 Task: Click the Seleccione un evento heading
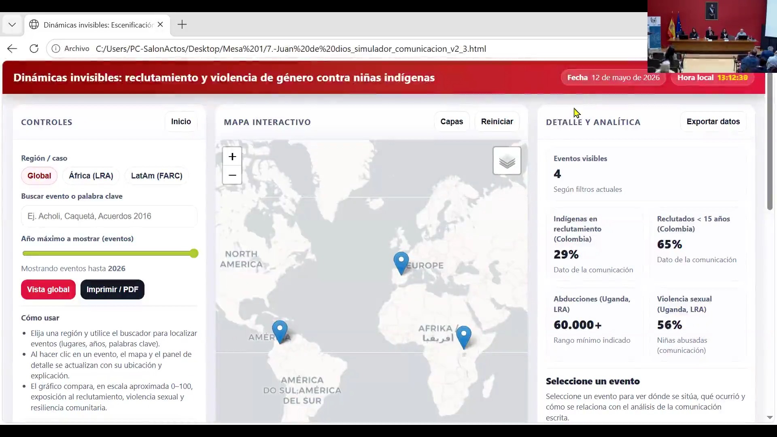point(592,381)
